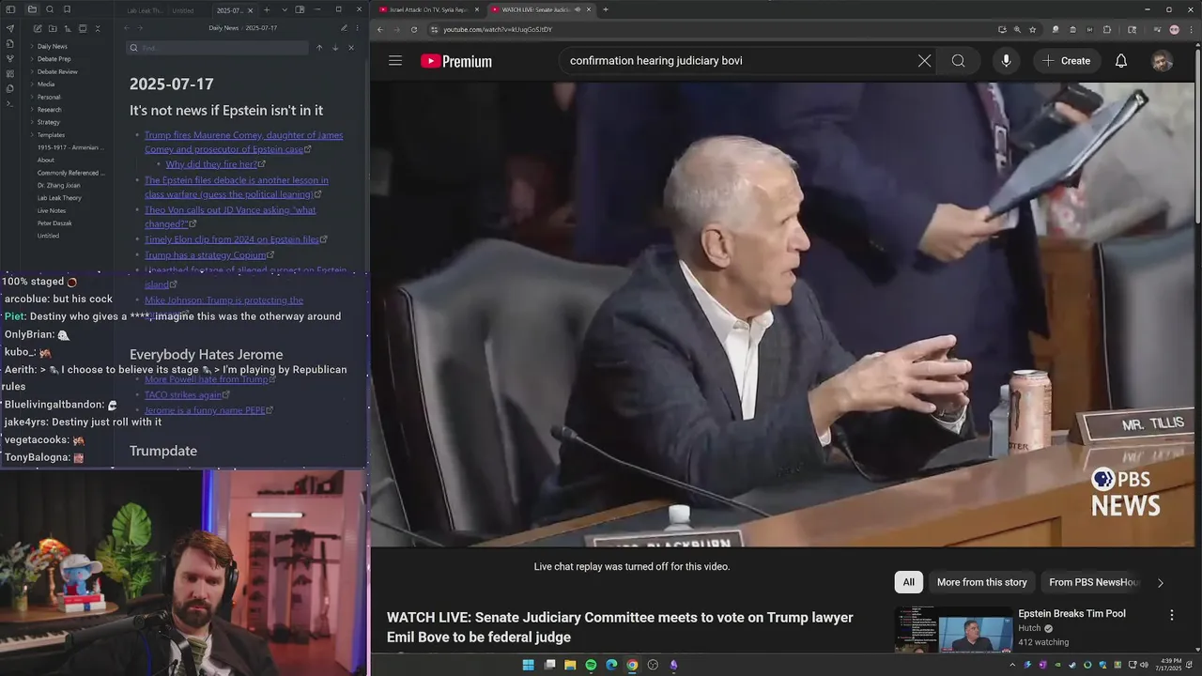Toggle editing mode with pencil icon
The width and height of the screenshot is (1202, 676).
point(344,28)
